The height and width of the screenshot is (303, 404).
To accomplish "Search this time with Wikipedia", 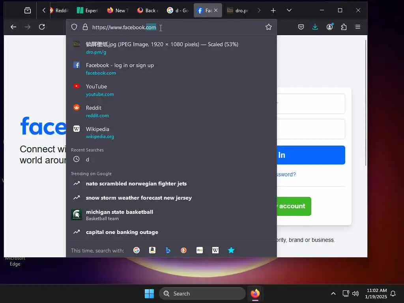I will tap(215, 250).
